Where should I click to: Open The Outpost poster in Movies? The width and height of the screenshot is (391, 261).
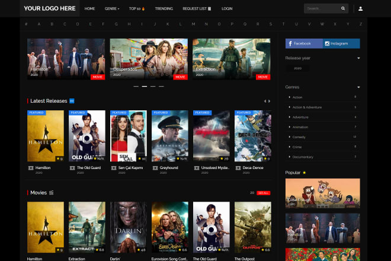pyautogui.click(x=253, y=227)
